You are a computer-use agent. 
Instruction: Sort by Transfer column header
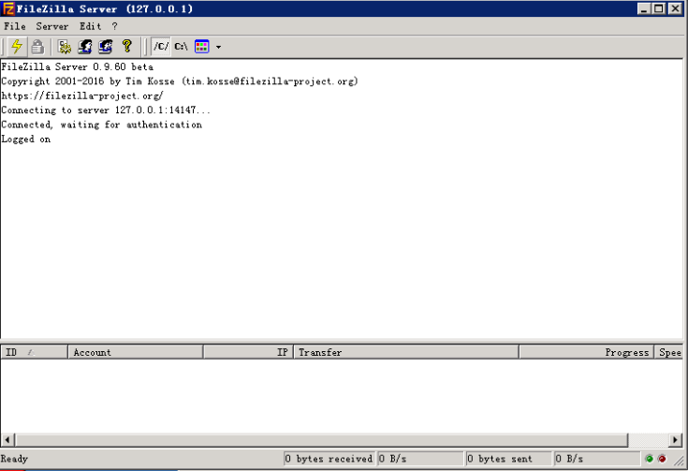click(x=406, y=352)
